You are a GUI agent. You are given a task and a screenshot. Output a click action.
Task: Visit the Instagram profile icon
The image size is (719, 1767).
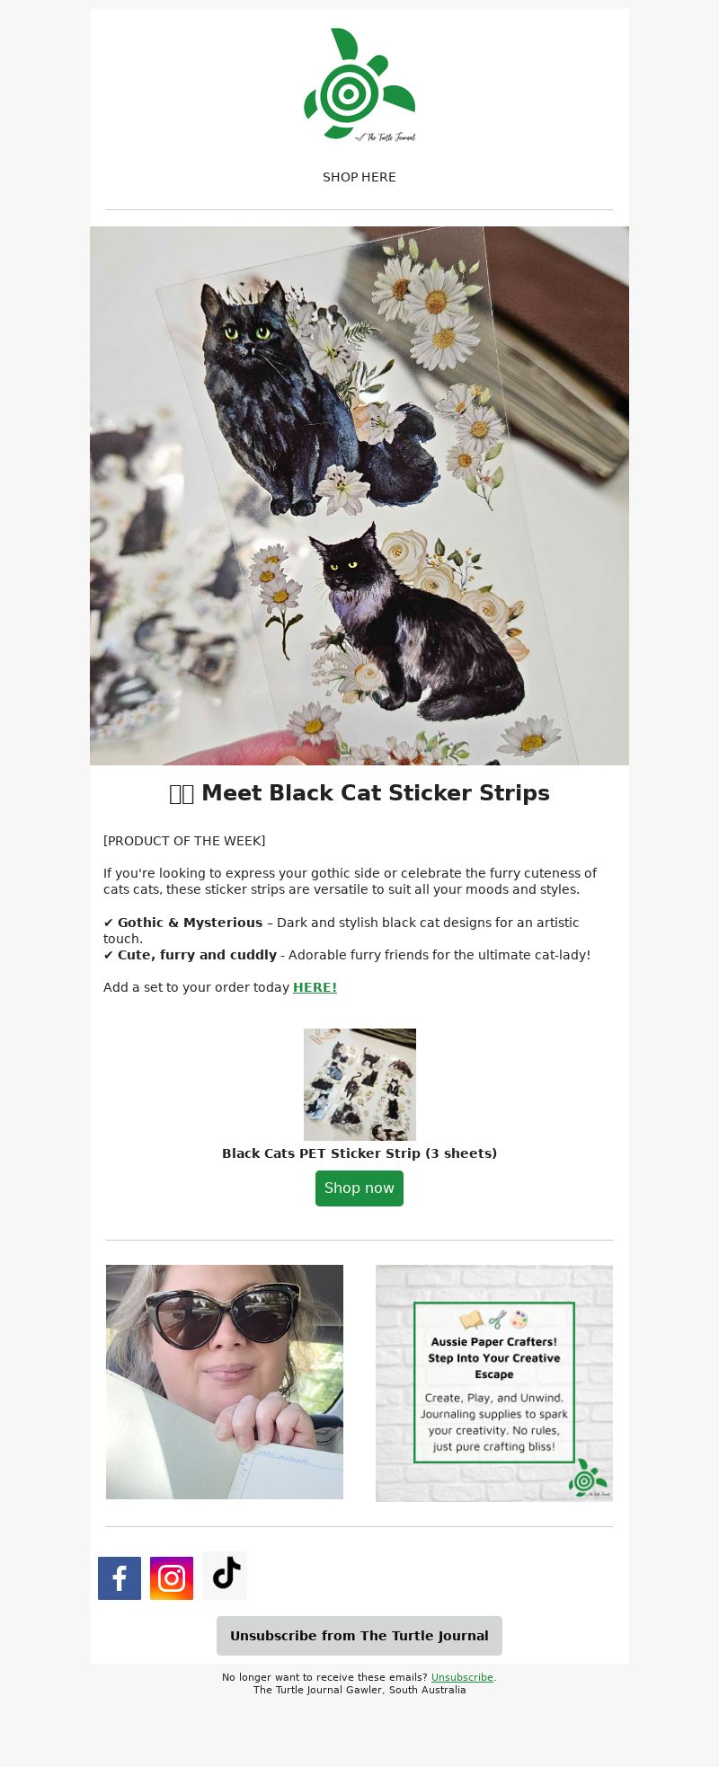[172, 1578]
